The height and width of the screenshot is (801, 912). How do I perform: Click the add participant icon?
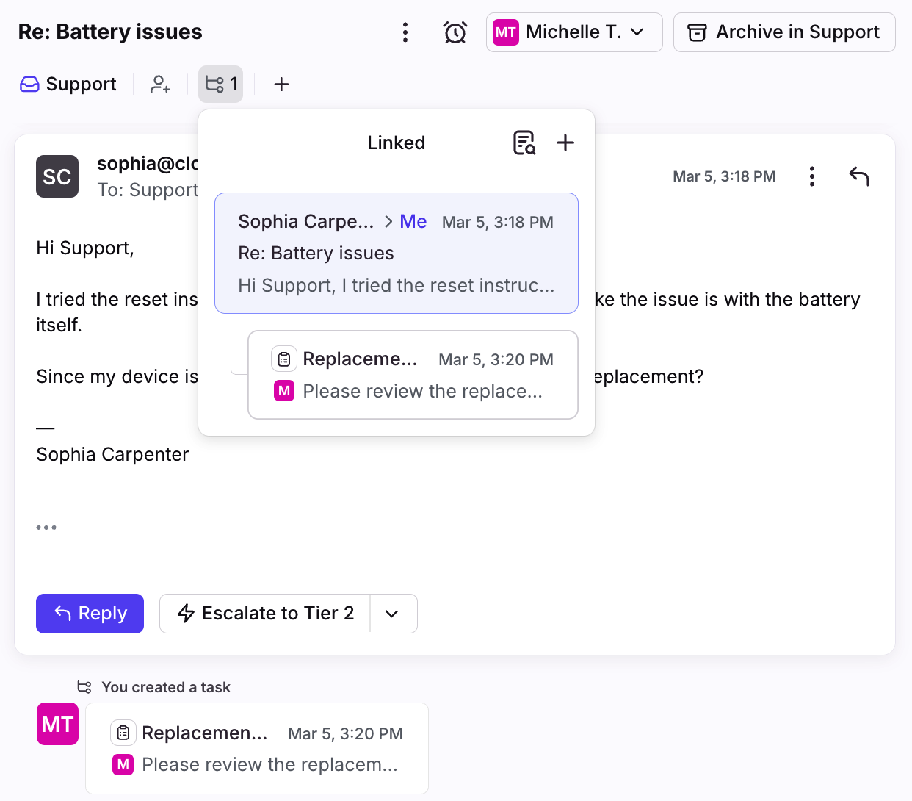[160, 85]
